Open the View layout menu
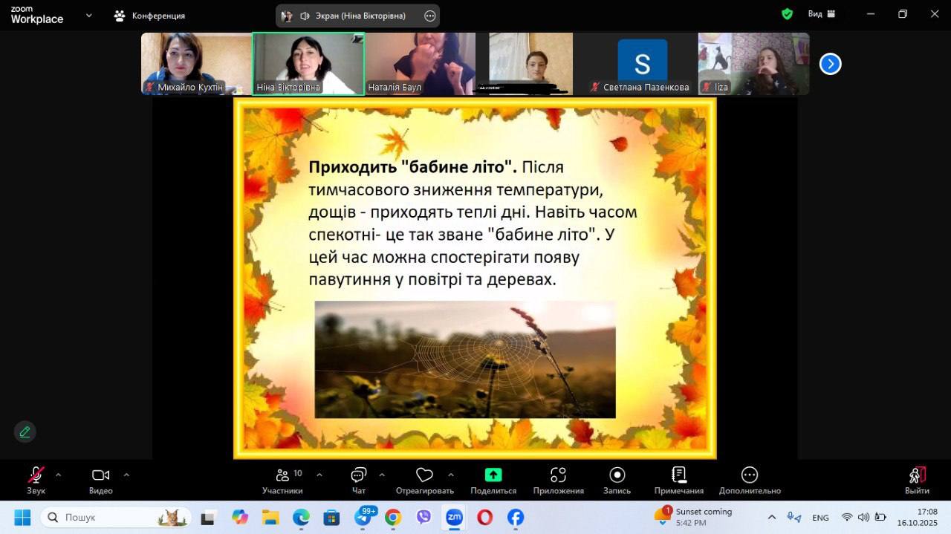 coord(822,14)
